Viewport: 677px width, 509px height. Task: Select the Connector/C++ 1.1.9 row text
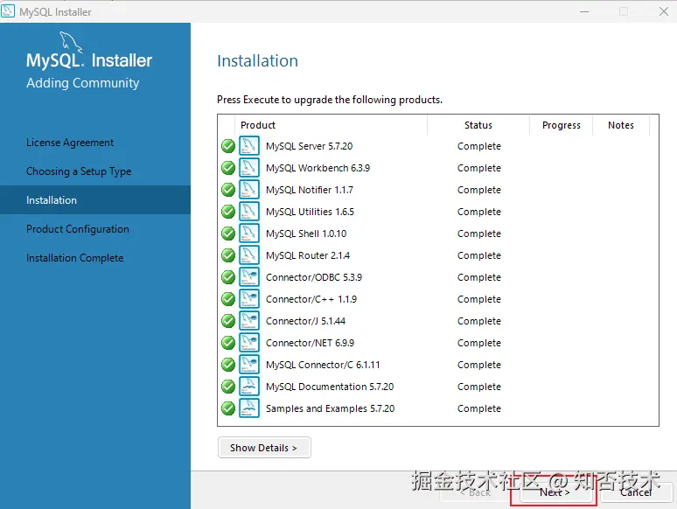click(x=311, y=299)
